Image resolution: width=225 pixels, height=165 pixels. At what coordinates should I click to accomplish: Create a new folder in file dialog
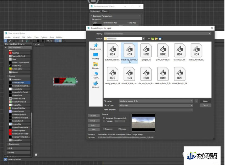(x=156, y=39)
